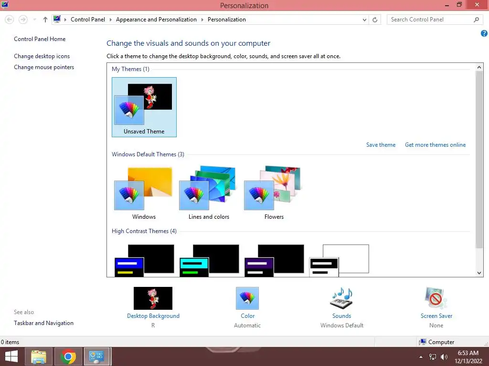Expand the arrow after Appearance and Personalization

pyautogui.click(x=202, y=20)
